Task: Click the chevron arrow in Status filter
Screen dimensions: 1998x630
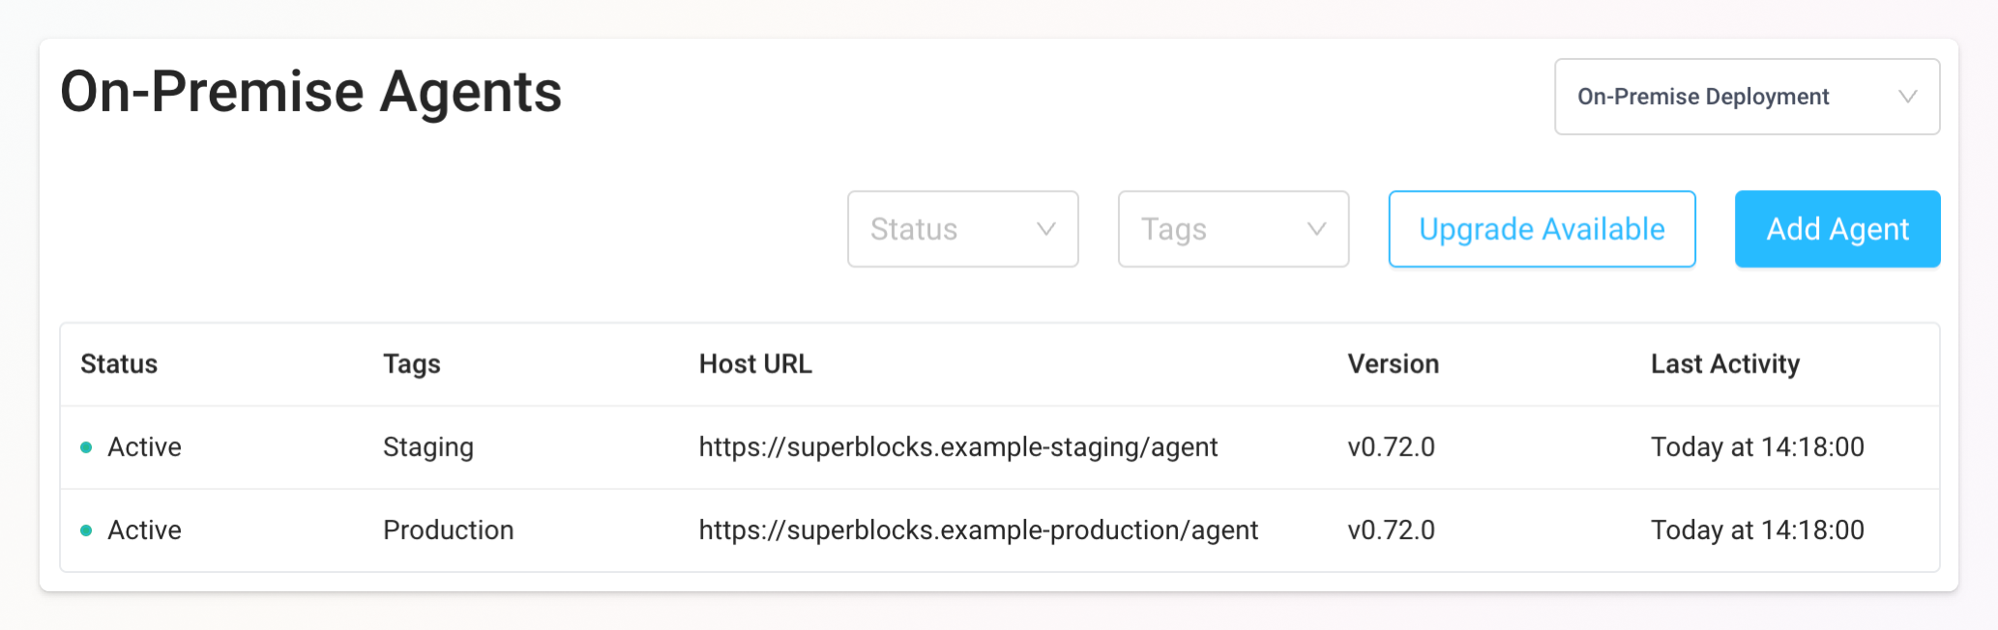Action: (1045, 229)
